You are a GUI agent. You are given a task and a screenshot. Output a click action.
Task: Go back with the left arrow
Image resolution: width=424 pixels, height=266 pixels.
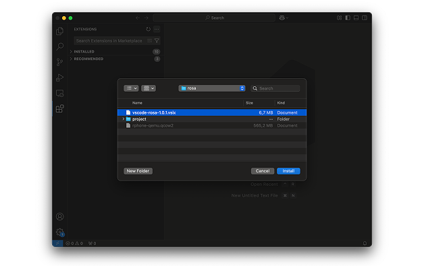(138, 18)
